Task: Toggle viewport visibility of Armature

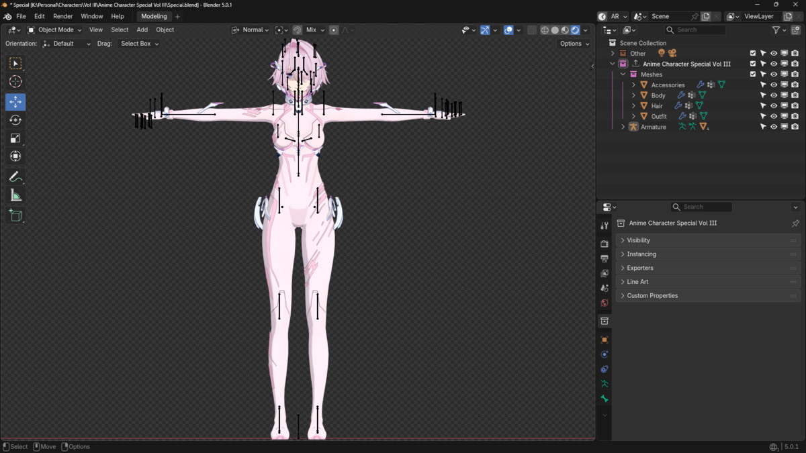Action: [x=774, y=127]
